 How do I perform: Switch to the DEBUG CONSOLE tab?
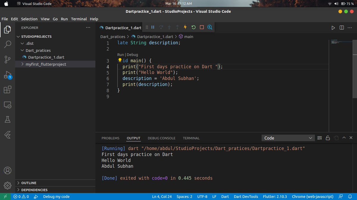tap(162, 138)
